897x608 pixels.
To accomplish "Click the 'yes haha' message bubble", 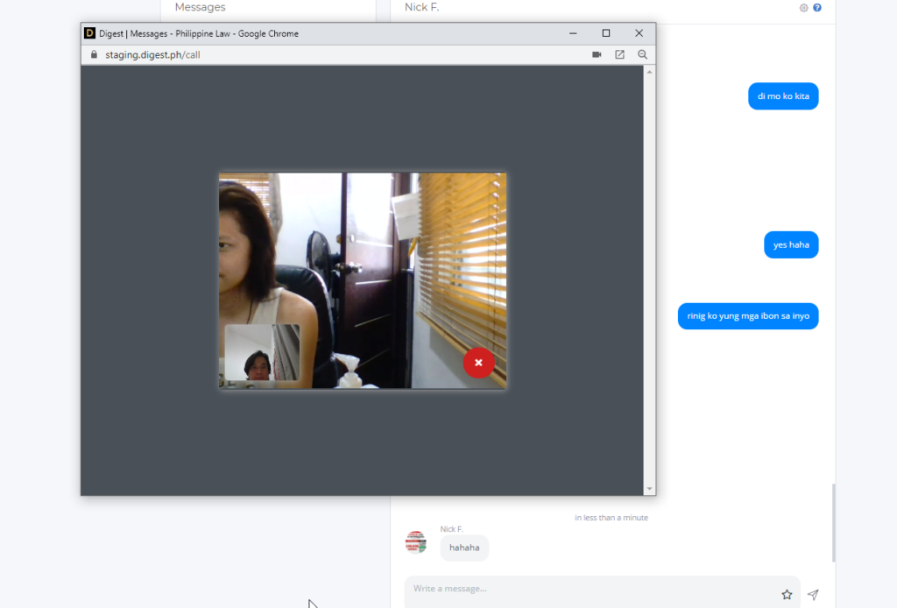I will point(791,244).
